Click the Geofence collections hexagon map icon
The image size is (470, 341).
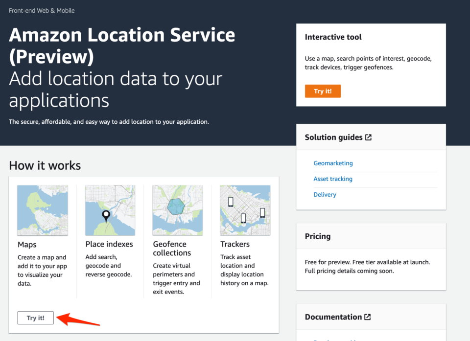(x=177, y=210)
